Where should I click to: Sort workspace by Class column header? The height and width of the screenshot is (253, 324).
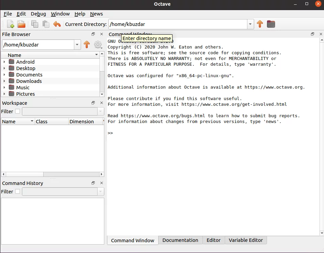pyautogui.click(x=52, y=122)
